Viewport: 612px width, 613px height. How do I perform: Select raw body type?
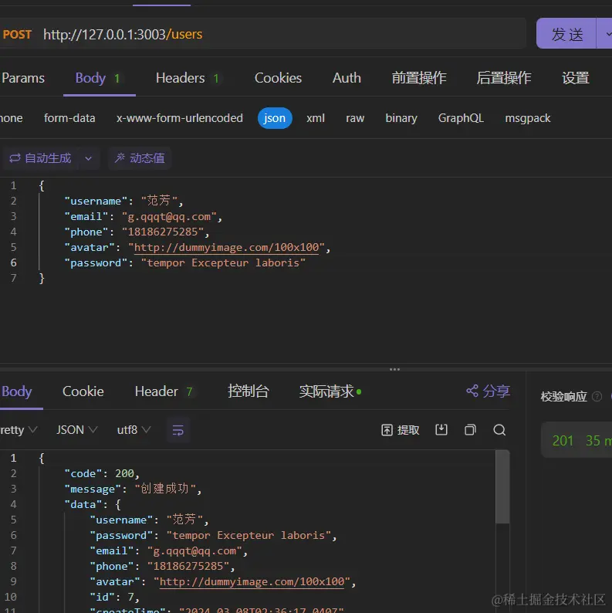coord(355,118)
